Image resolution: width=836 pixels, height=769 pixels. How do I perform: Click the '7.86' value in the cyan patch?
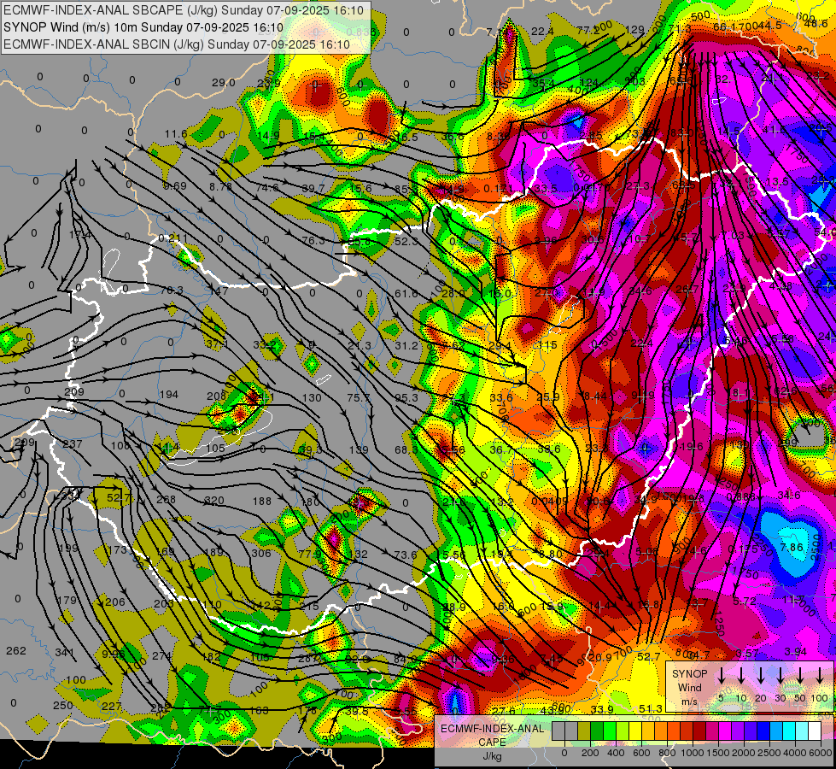(x=792, y=547)
